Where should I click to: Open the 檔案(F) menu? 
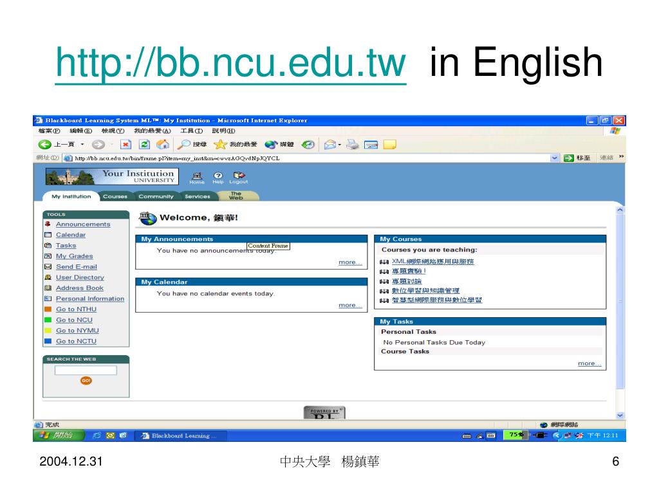(50, 131)
